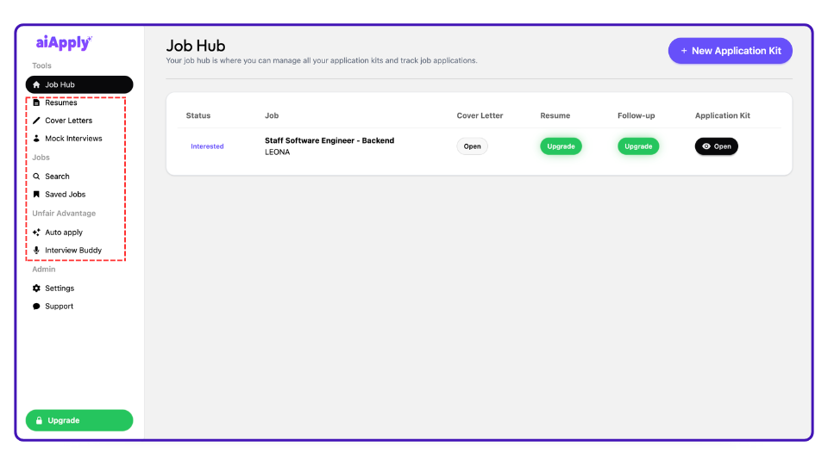Click the Settings gear icon
Image resolution: width=828 pixels, height=465 pixels.
pos(36,288)
